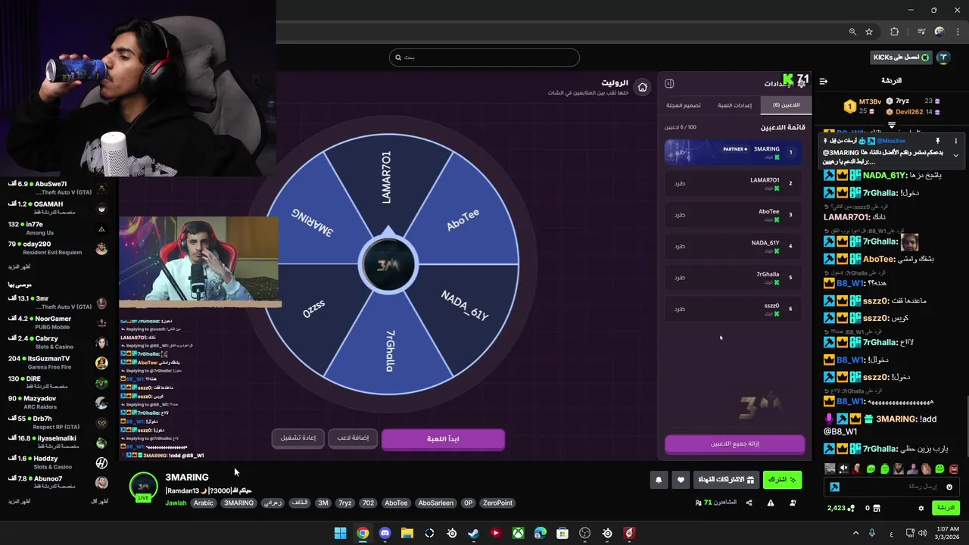Switch to اللاعبين (6) players tab
The height and width of the screenshot is (545, 969).
(x=786, y=105)
